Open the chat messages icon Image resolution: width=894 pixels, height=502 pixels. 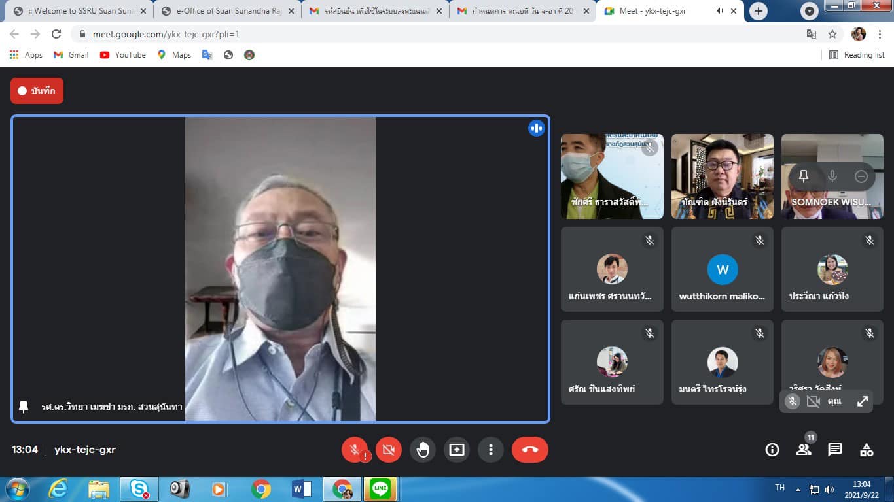tap(834, 450)
